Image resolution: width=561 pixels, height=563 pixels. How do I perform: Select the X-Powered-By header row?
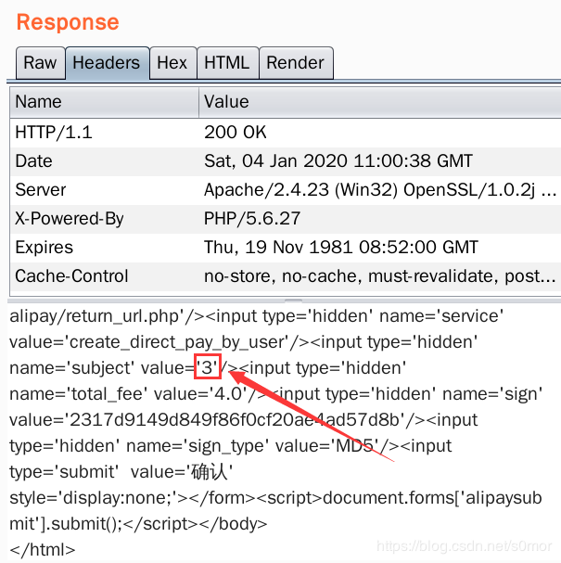tap(286, 219)
